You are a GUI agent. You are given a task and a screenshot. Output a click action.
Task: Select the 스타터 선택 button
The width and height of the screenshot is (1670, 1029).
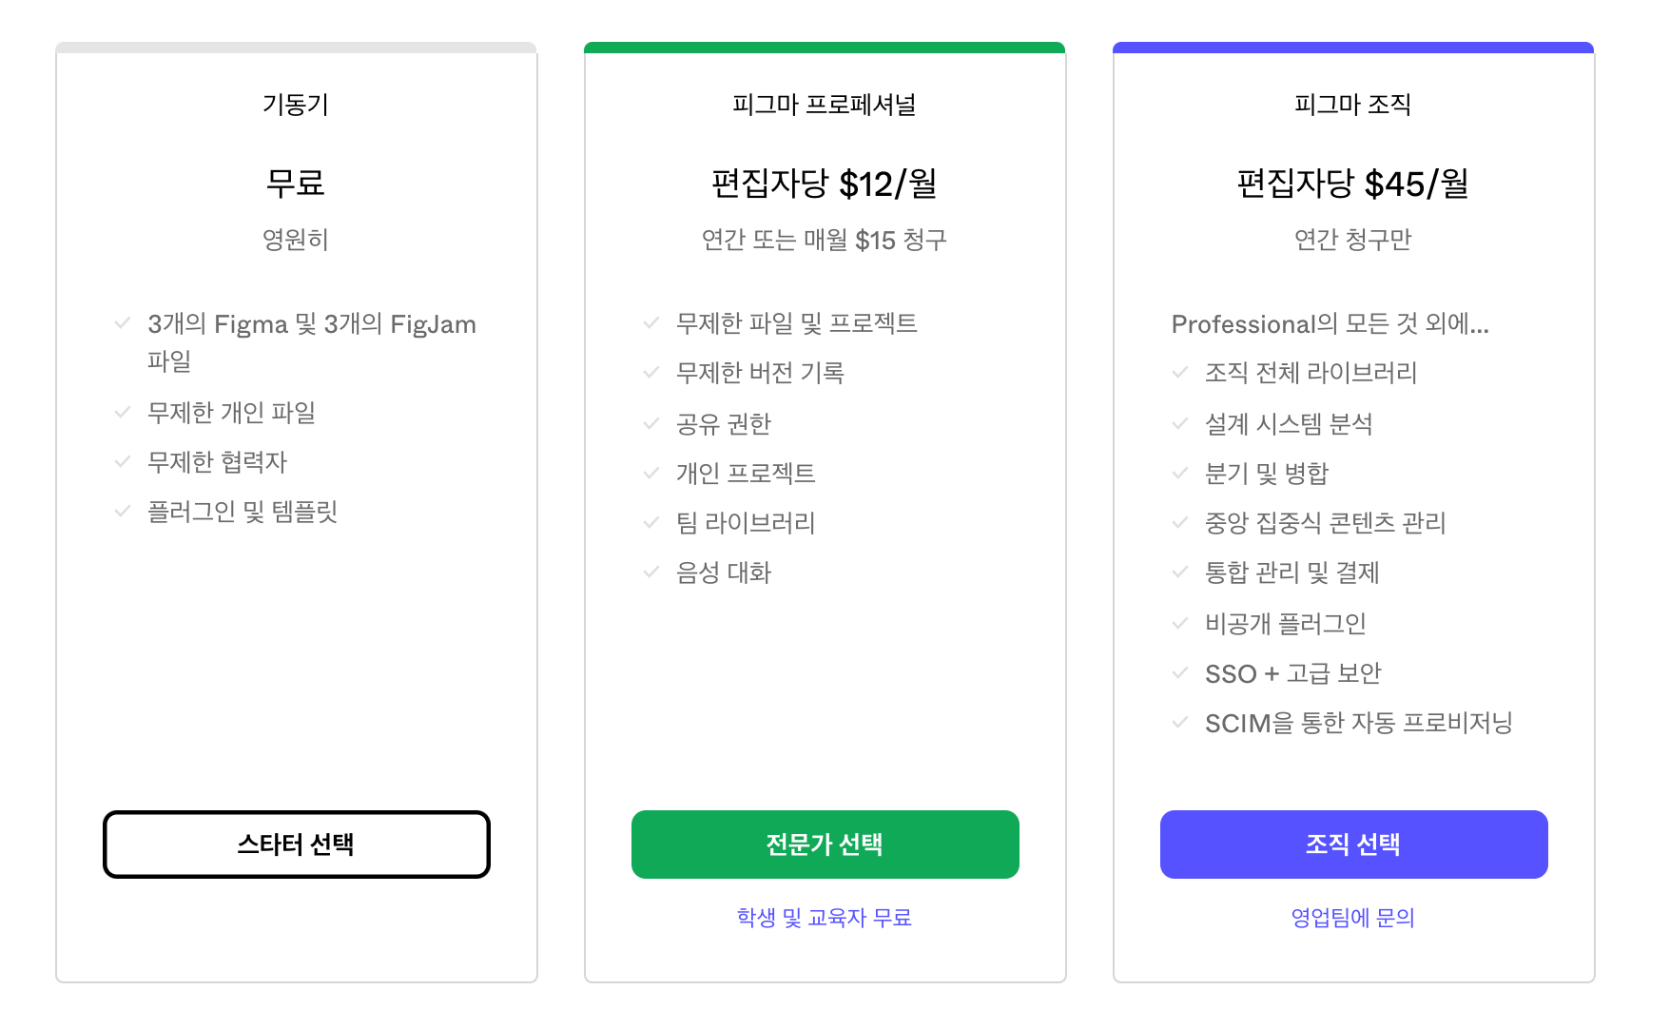click(296, 844)
